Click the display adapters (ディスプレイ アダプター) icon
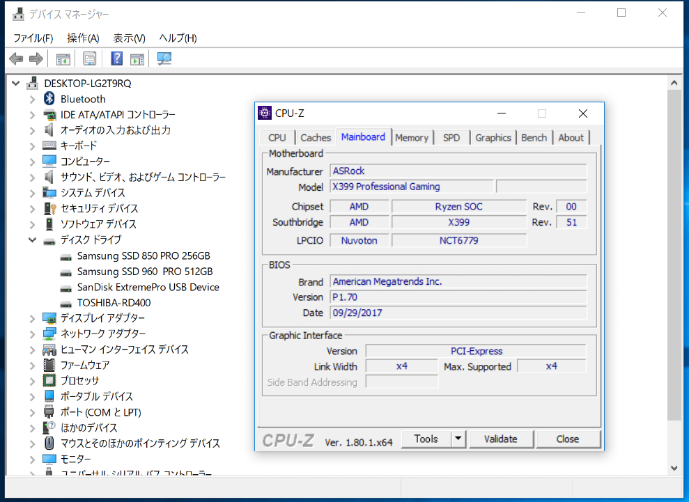 (x=49, y=318)
